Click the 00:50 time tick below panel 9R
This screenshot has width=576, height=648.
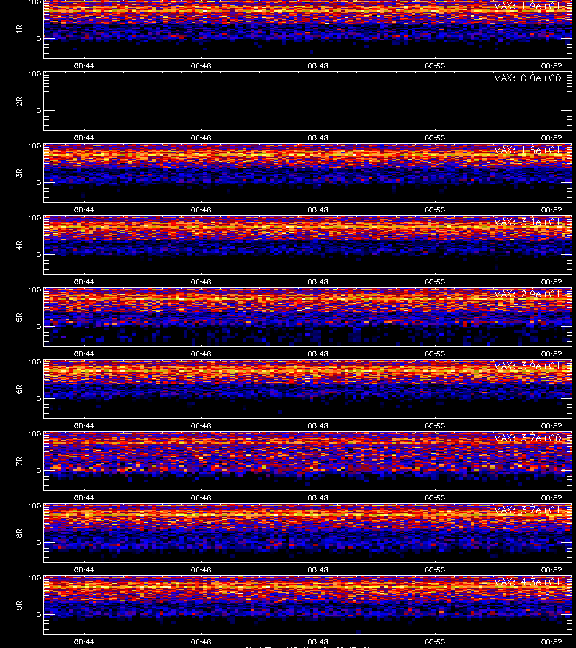point(435,642)
